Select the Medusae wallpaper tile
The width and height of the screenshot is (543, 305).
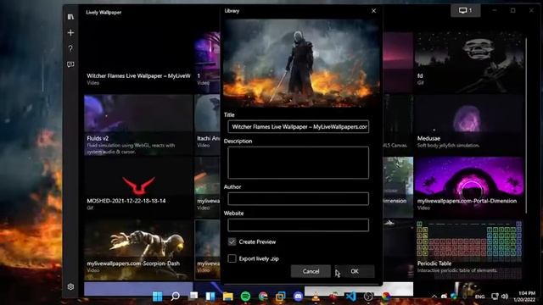click(x=469, y=125)
